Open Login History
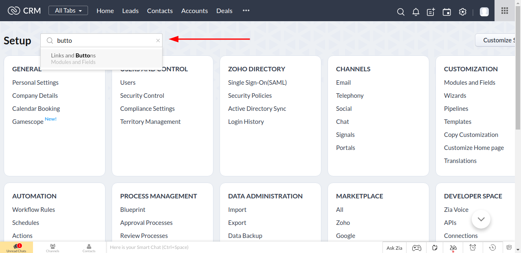 [x=246, y=121]
